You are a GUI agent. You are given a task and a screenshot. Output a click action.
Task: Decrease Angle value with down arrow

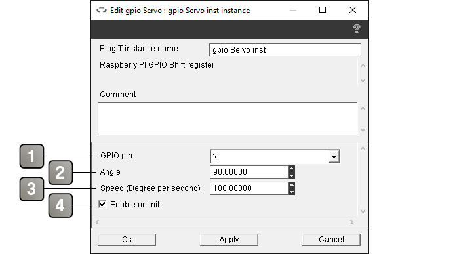[291, 175]
